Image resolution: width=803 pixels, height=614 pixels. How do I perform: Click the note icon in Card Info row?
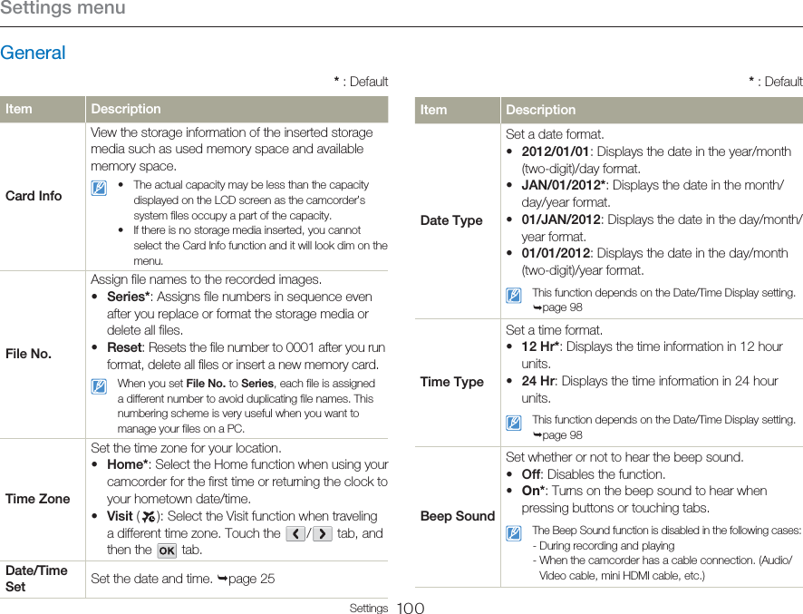pyautogui.click(x=99, y=188)
